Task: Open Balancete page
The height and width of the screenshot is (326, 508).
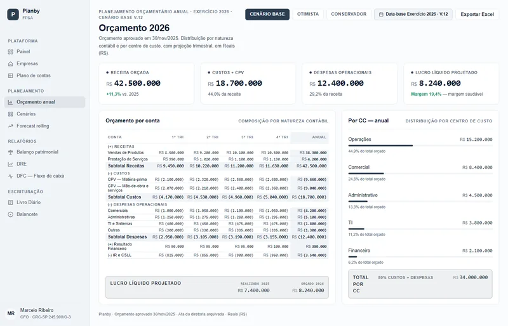Action: [44, 214]
